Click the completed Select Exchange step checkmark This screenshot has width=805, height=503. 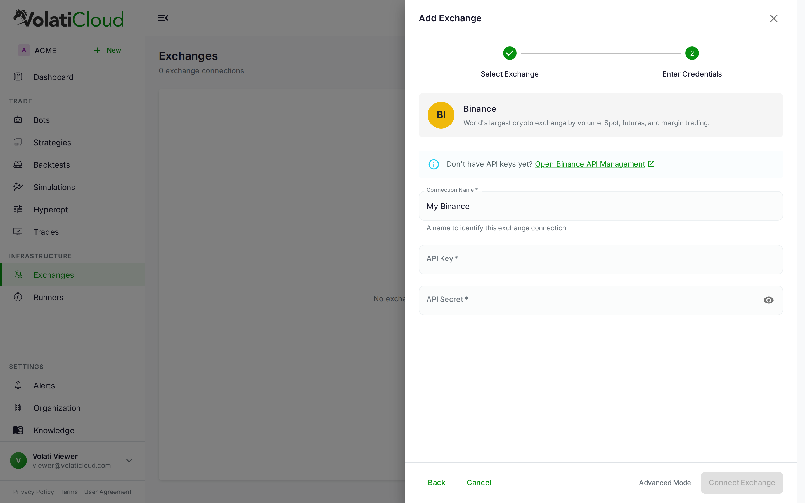(x=510, y=53)
